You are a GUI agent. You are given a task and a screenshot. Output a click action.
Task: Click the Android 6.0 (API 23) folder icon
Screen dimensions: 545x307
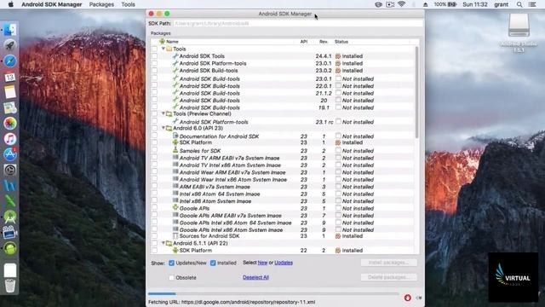pos(169,128)
